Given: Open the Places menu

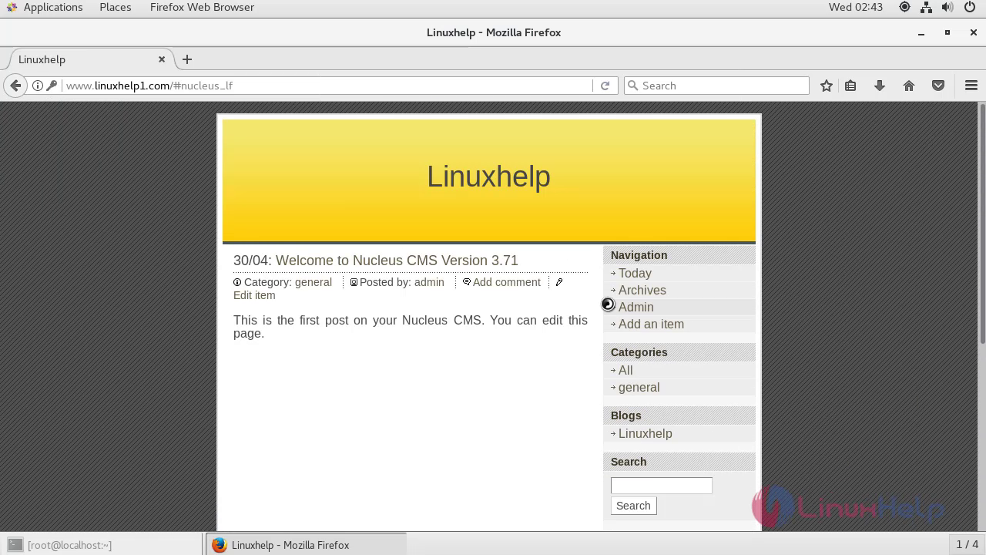Looking at the screenshot, I should click(116, 7).
